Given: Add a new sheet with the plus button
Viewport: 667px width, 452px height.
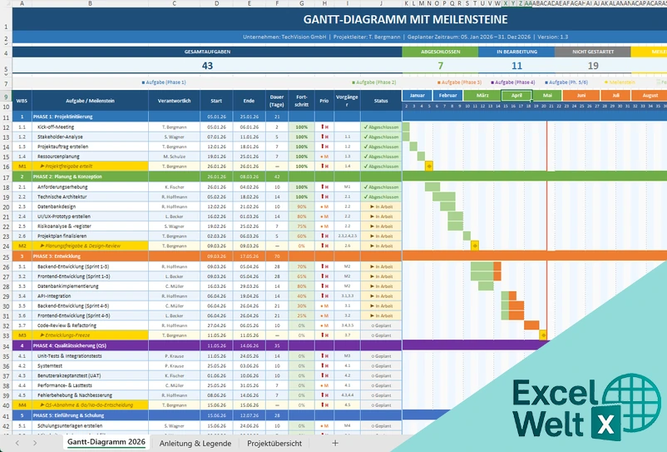Looking at the screenshot, I should 335,443.
